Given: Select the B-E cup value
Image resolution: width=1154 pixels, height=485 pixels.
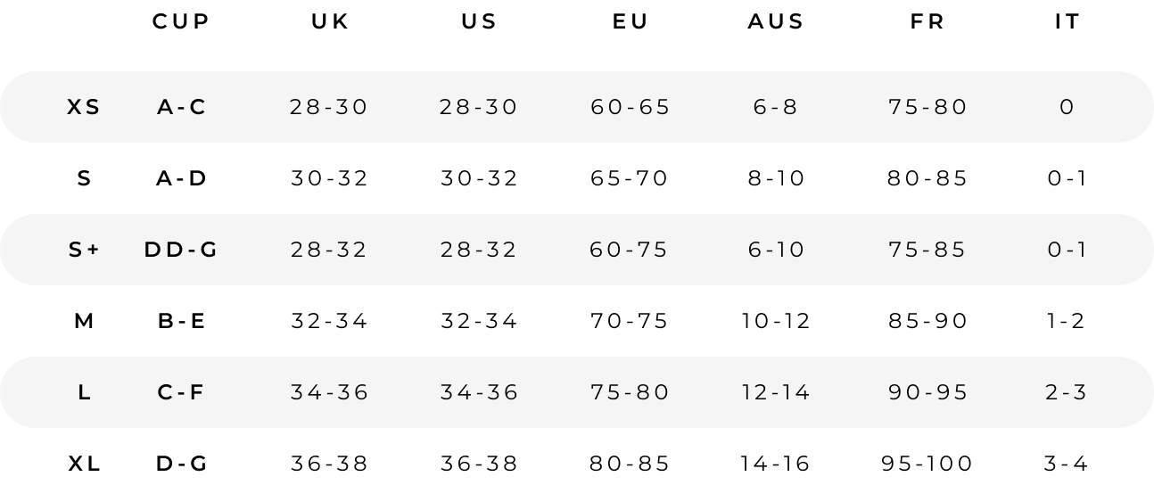Looking at the screenshot, I should [181, 321].
